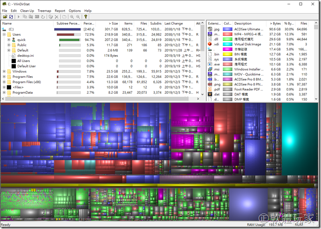
Task: Click the yellow .bin color swatch
Action: 227,54
